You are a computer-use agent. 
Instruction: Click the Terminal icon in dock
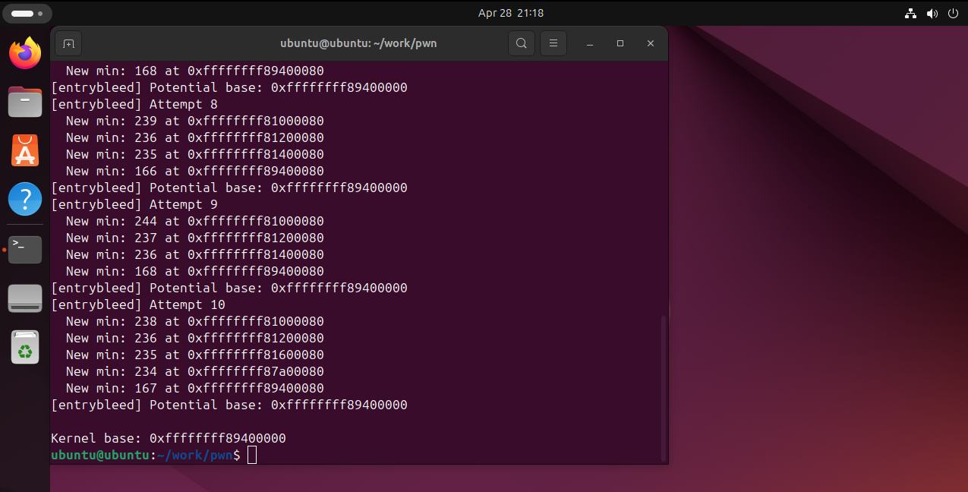tap(25, 249)
